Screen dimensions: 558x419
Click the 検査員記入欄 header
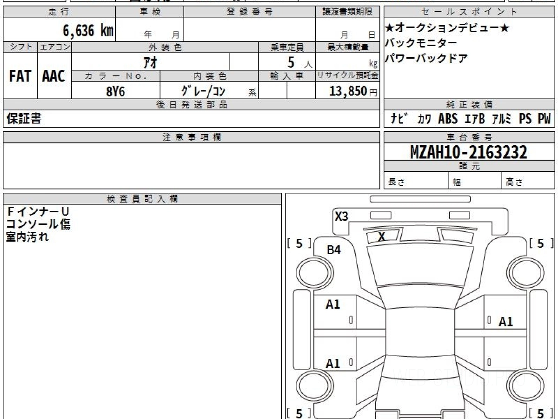point(142,198)
